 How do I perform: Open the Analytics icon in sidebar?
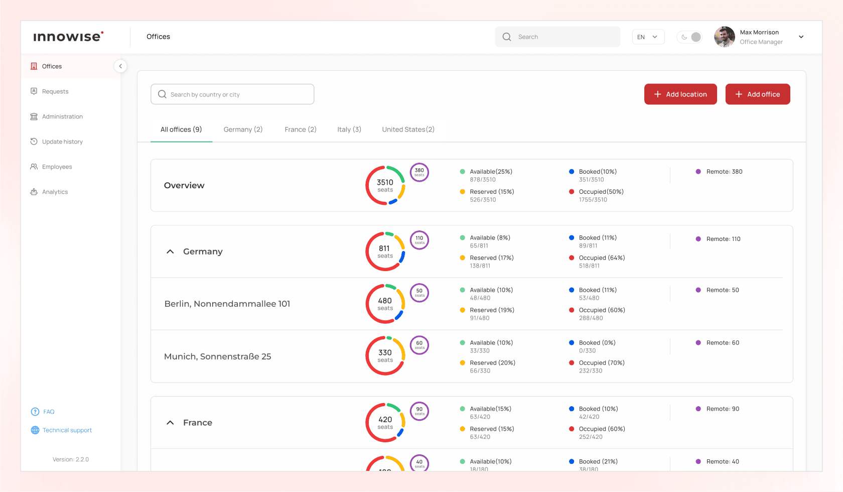pos(34,192)
